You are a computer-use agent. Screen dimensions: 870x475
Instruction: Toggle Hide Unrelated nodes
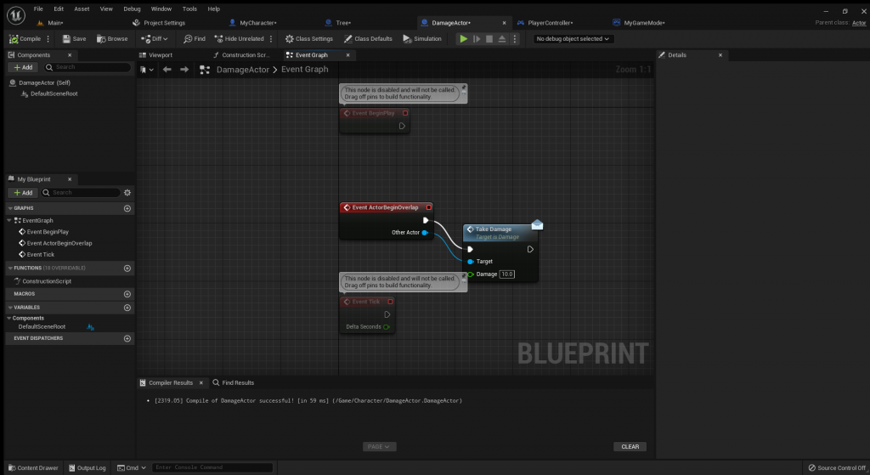(239, 39)
